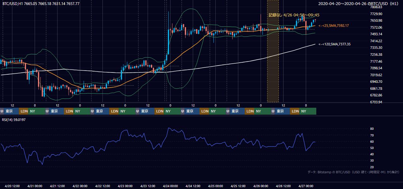Select the 25 SMA 7592.17 label
Viewport: 403px width, 189px height.
pos(334,26)
